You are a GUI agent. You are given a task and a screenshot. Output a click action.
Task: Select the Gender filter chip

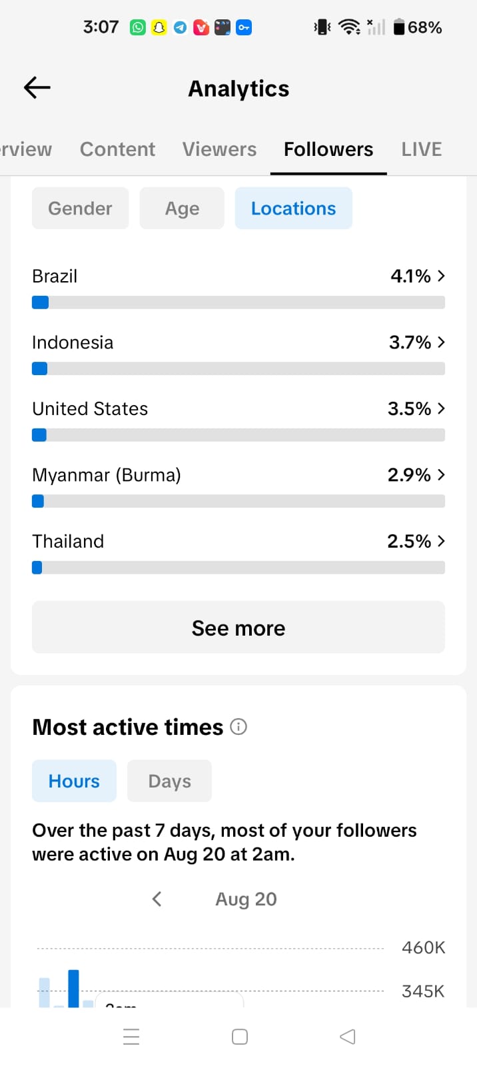coord(80,208)
